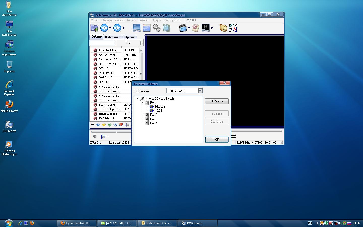Image resolution: width=363 pixels, height=227 pixels.
Task: Click the speaker mute icon under seek bar
Action: pos(95,136)
